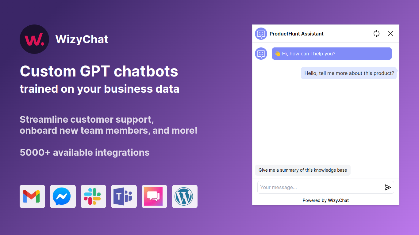Viewport: 419px width, 235px height.
Task: Click the ProductHunt Assistant title text
Action: click(x=296, y=34)
